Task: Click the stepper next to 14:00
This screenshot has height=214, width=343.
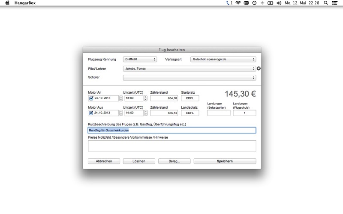Action: (x=146, y=113)
